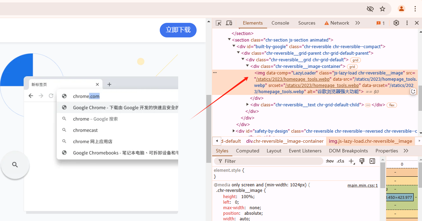Screen dimensions: 422x221
Task: Click the round search magnifier button on the page
Action: click(15, 165)
